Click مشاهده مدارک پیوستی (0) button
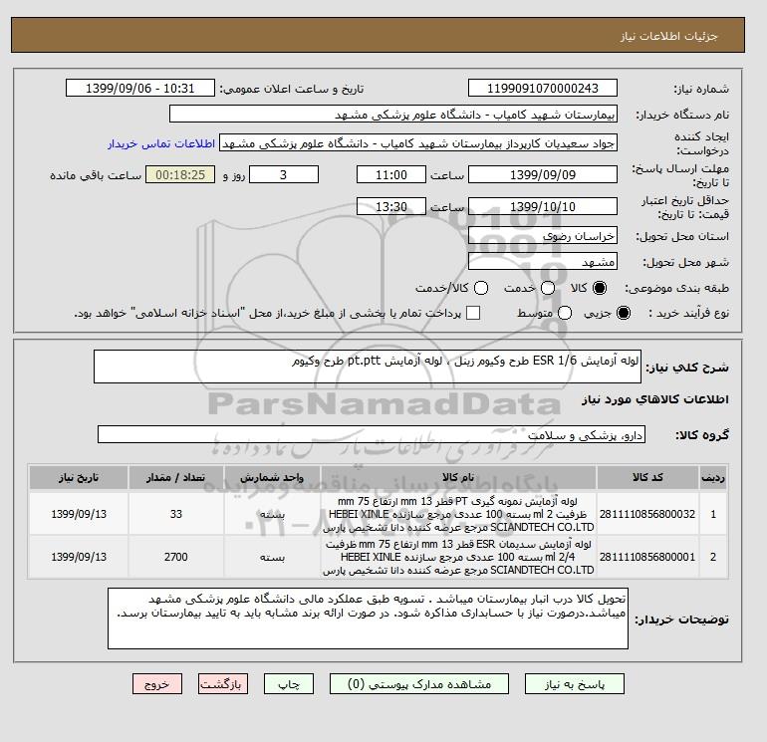Image resolution: width=767 pixels, height=742 pixels. click(x=419, y=684)
